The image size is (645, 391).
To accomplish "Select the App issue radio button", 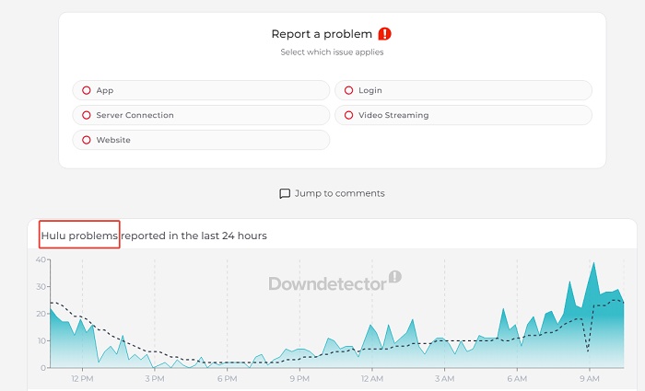I will 87,90.
